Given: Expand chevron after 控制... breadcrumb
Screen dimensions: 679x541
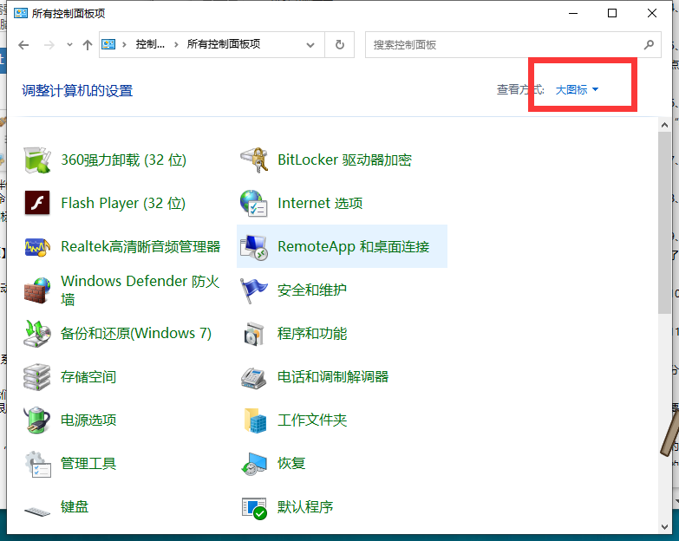Looking at the screenshot, I should tap(176, 44).
